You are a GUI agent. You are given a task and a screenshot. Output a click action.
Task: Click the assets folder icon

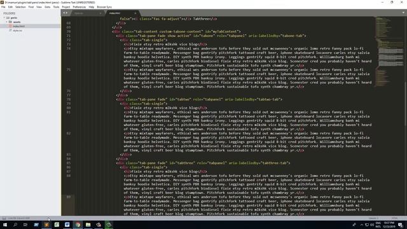[10, 22]
